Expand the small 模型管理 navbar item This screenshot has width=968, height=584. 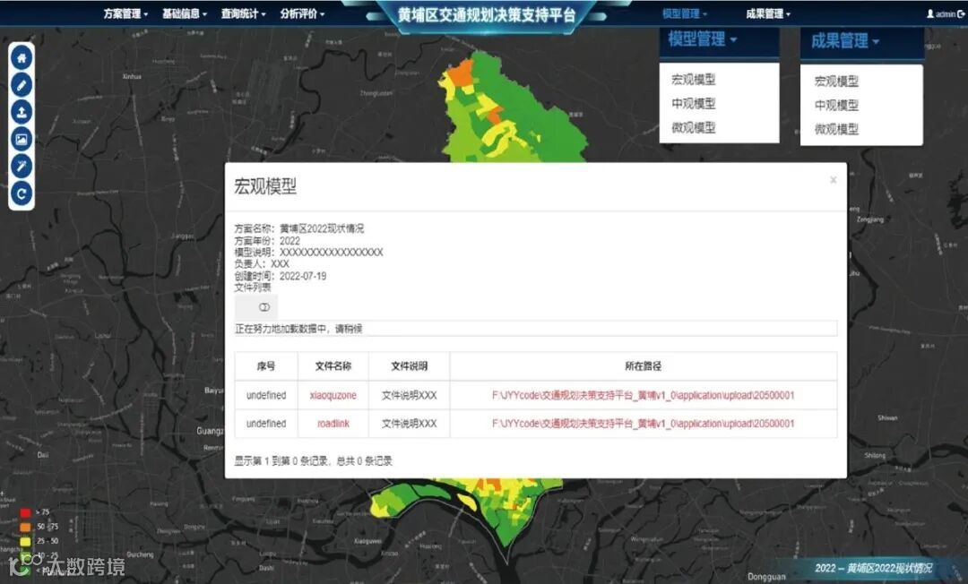pyautogui.click(x=685, y=13)
